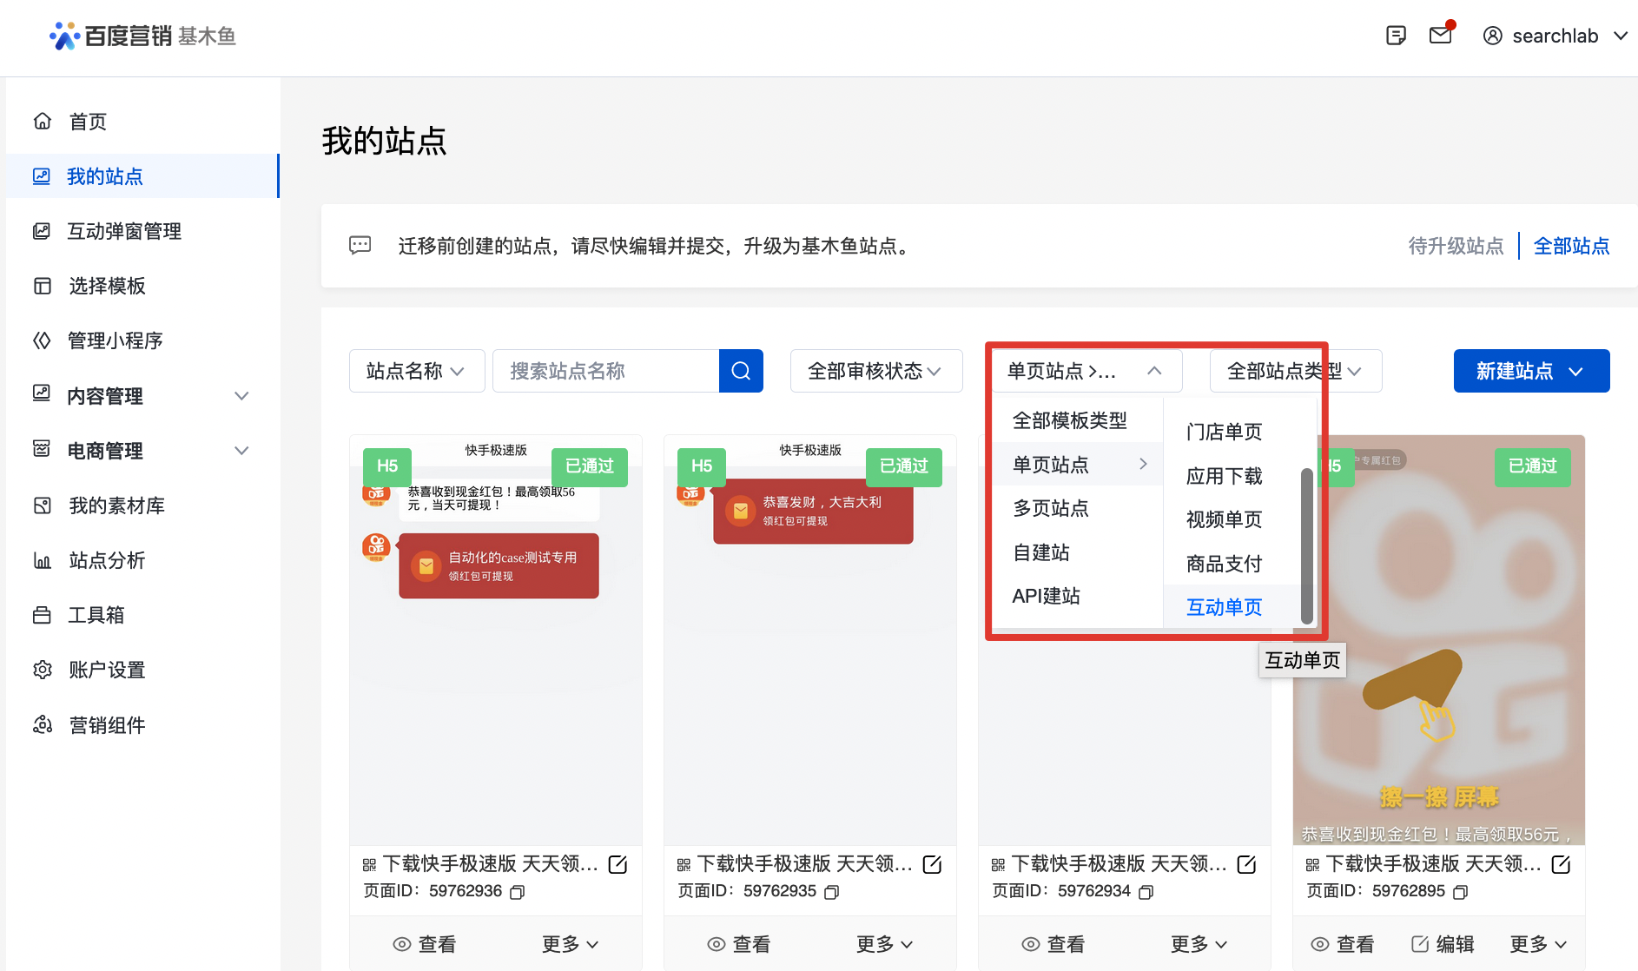This screenshot has height=971, width=1638.
Task: Click the 新建站点 button
Action: (x=1530, y=371)
